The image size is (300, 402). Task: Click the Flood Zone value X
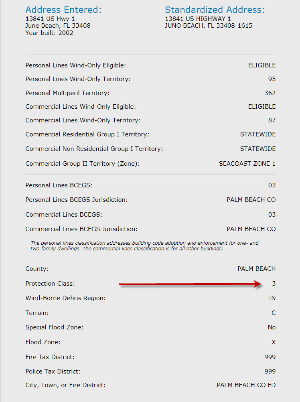pos(274,342)
